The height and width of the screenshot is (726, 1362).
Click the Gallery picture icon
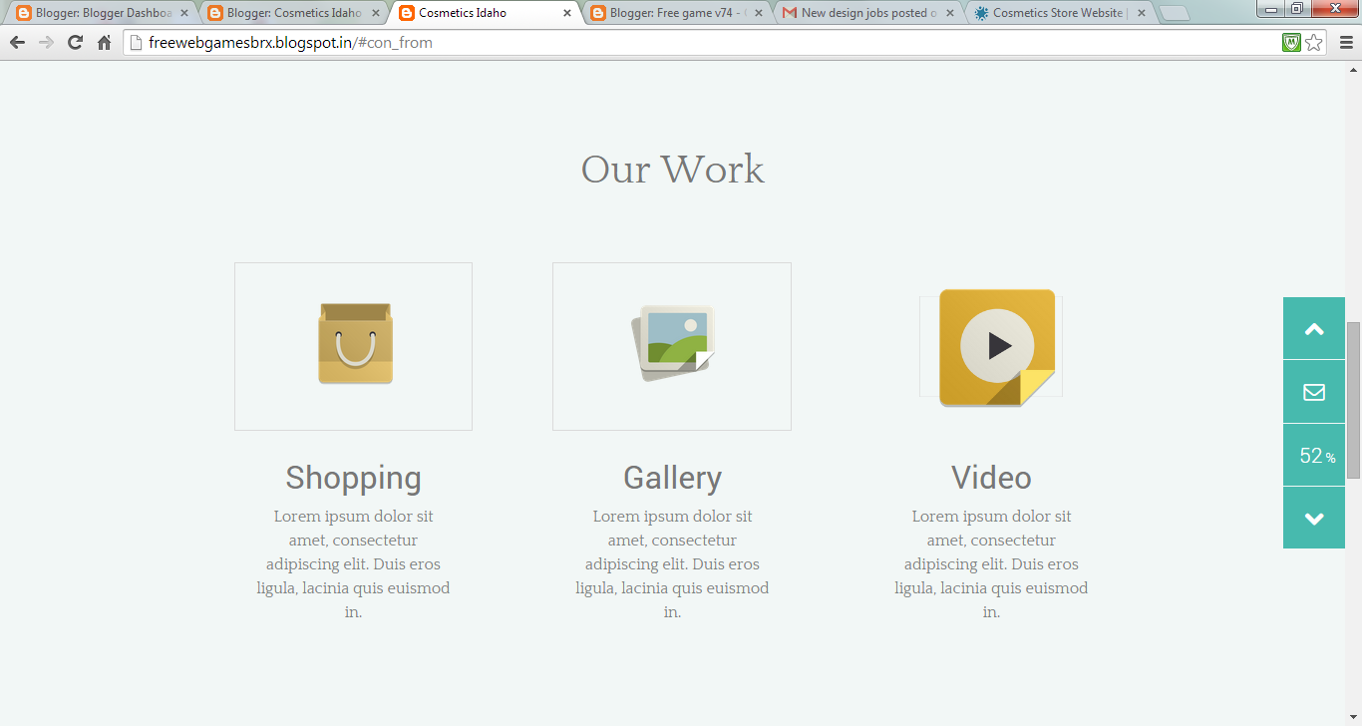pos(673,343)
